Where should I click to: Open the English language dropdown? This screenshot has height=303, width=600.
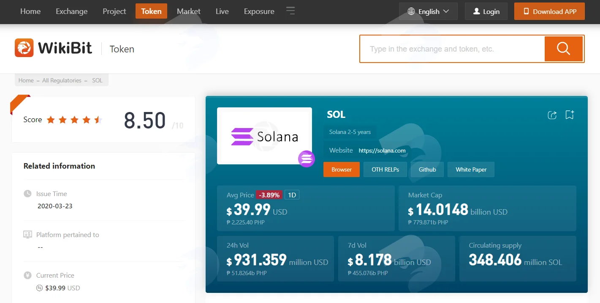point(428,11)
